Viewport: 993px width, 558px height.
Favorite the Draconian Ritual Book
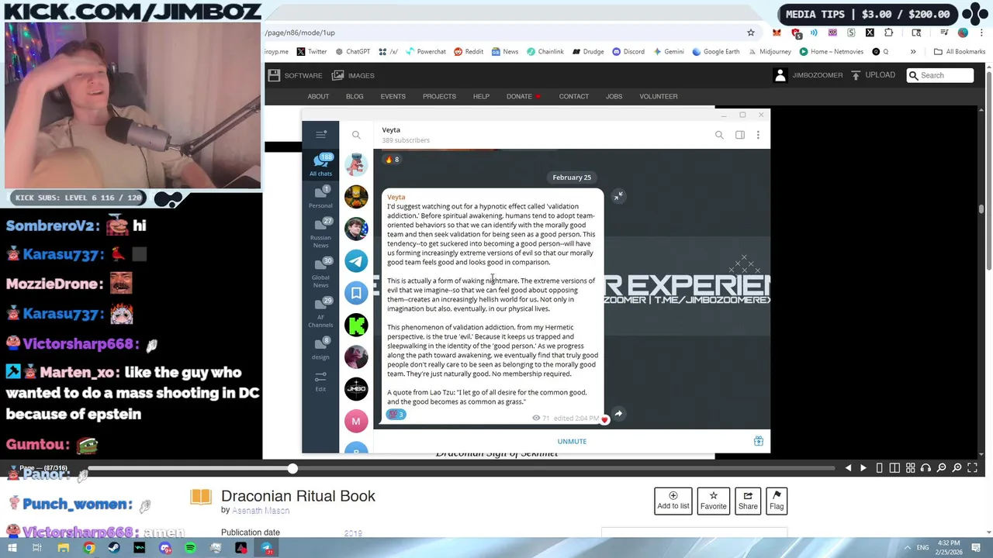714,501
